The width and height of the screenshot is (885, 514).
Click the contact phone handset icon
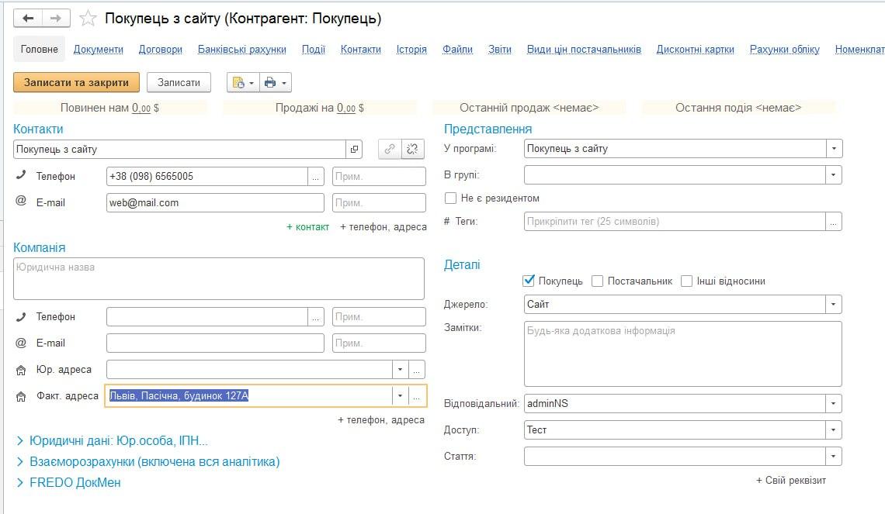coord(21,175)
